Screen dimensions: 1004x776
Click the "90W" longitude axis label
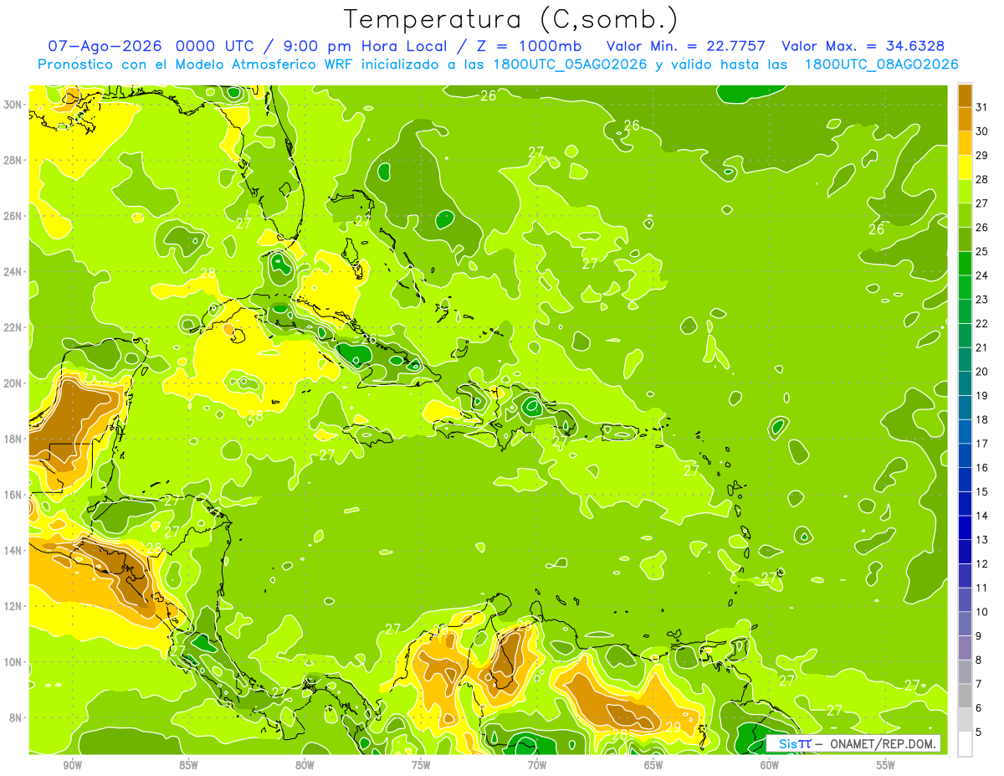72,766
